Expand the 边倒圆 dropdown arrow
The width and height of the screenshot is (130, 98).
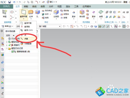[x=56, y=19]
